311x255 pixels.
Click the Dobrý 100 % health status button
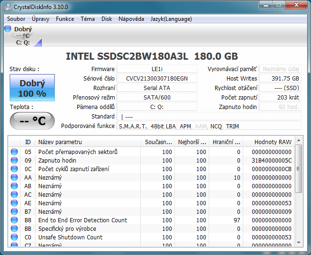32,88
